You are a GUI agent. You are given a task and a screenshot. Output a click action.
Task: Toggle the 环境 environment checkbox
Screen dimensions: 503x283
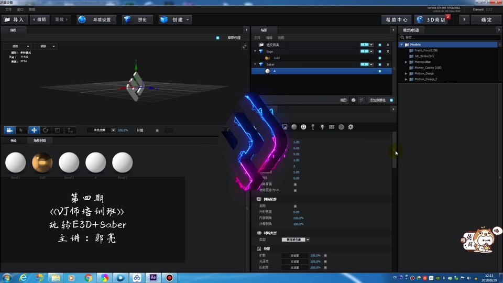157,130
